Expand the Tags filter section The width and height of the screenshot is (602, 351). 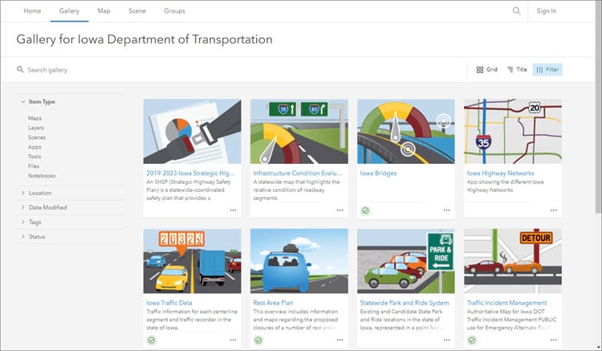(31, 222)
